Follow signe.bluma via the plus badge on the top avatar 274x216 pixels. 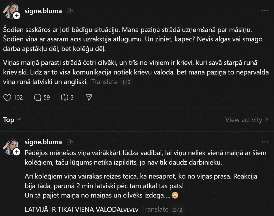tap(17, 16)
